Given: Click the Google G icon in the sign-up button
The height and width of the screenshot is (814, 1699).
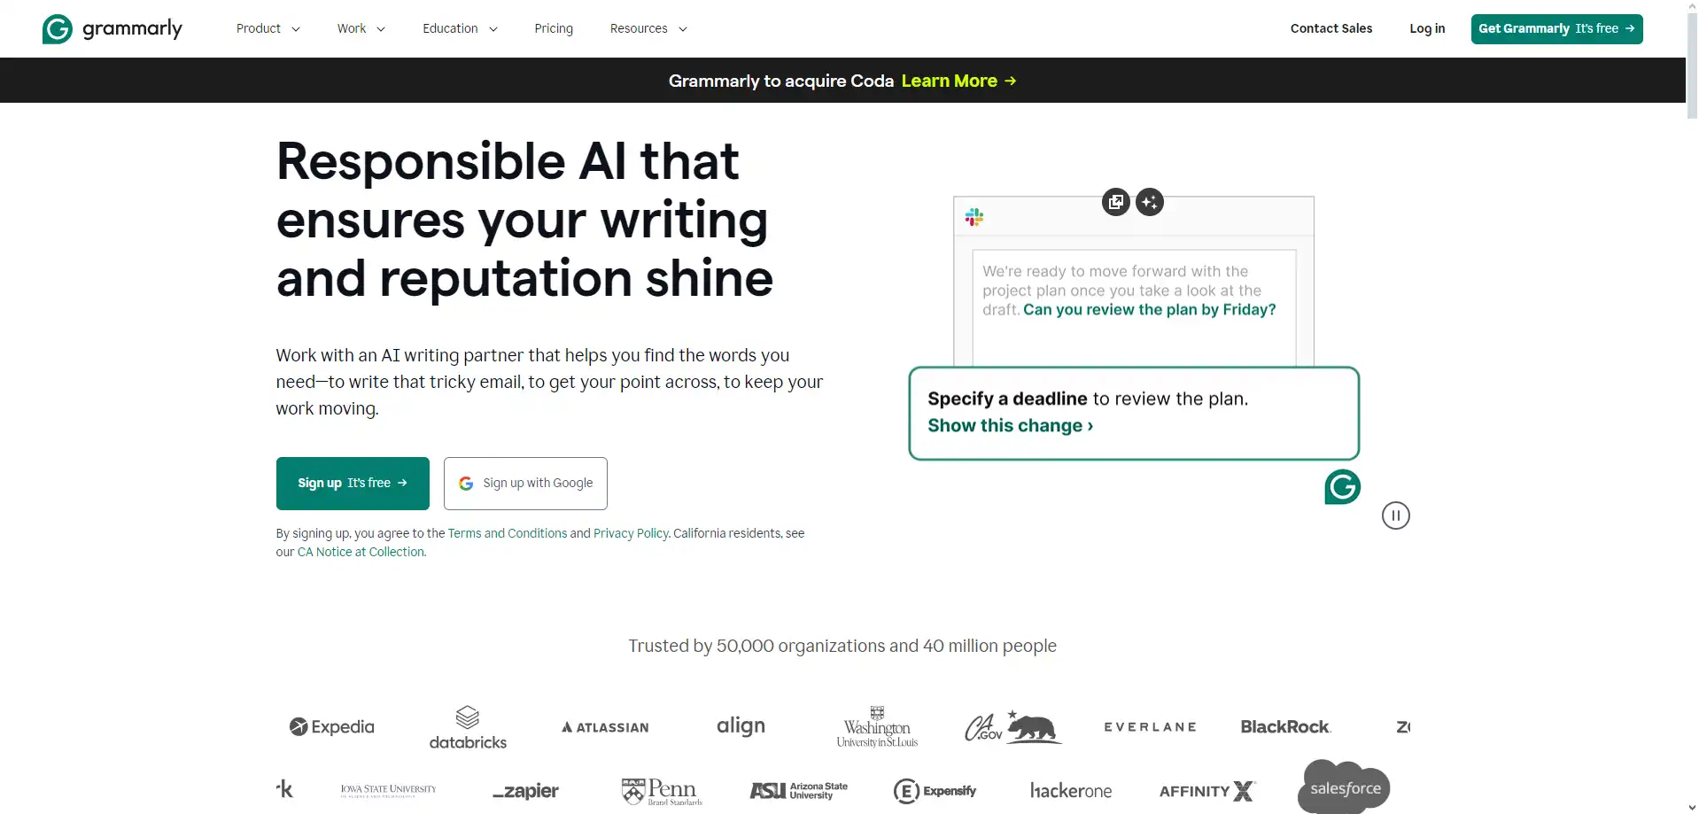Looking at the screenshot, I should (466, 484).
